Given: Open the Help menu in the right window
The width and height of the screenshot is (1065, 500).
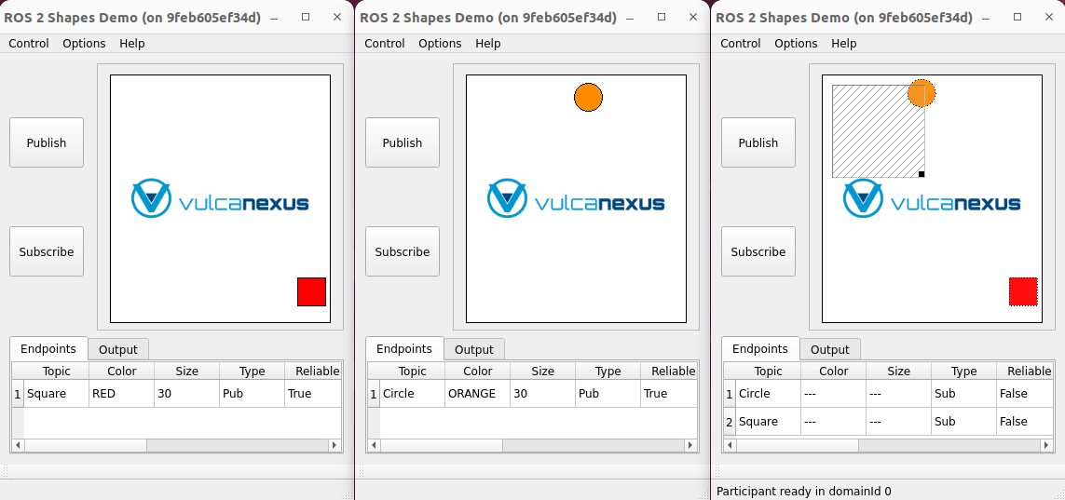Looking at the screenshot, I should click(843, 43).
